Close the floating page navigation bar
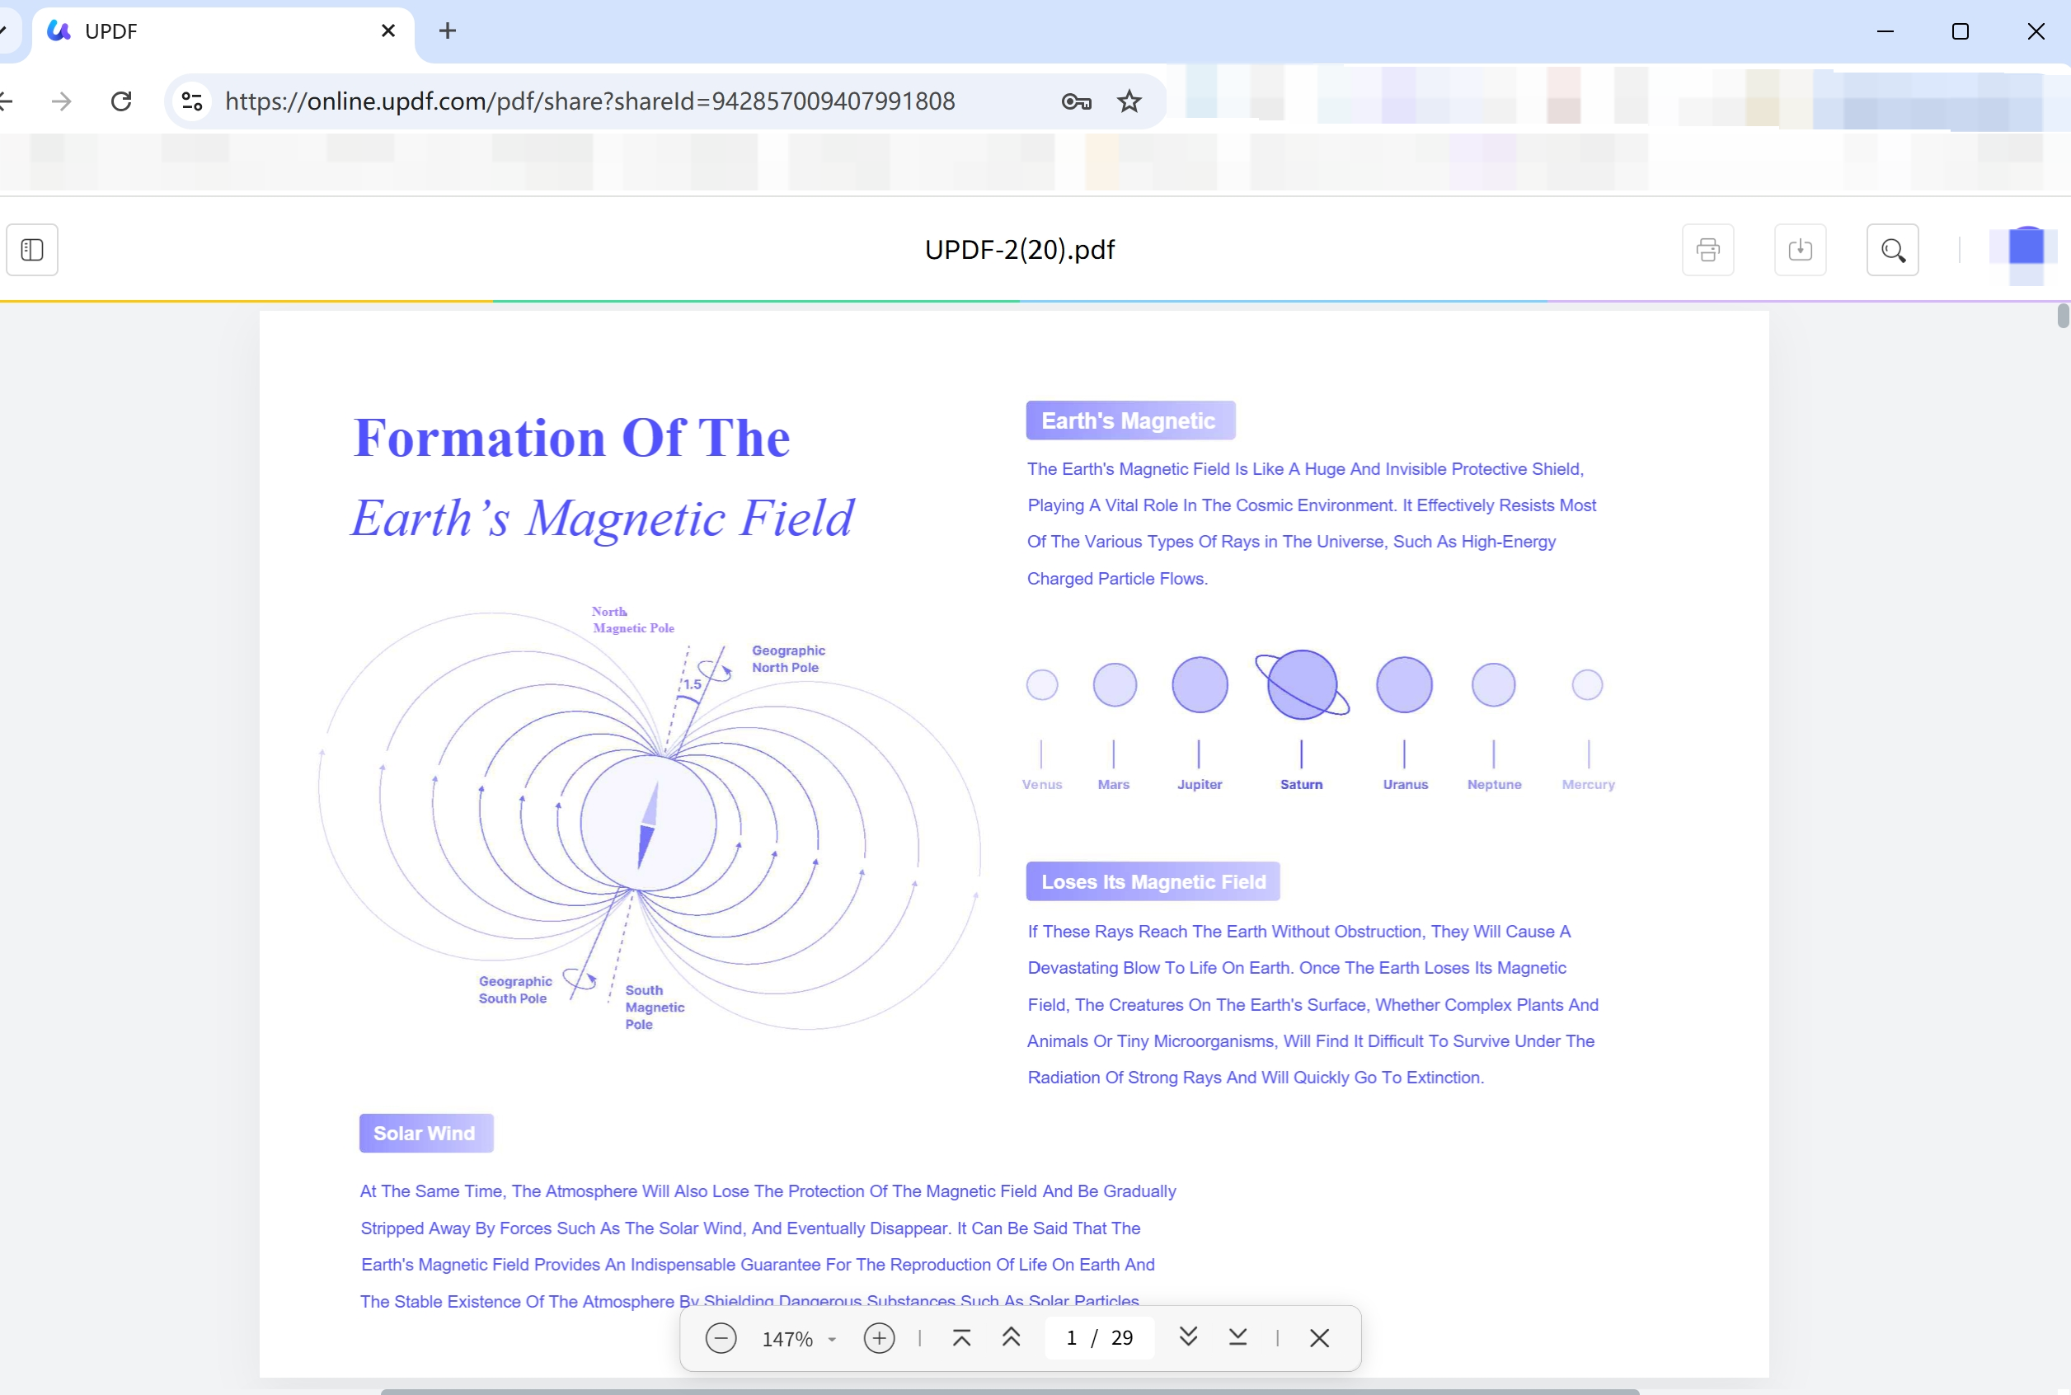The height and width of the screenshot is (1395, 2071). tap(1319, 1338)
